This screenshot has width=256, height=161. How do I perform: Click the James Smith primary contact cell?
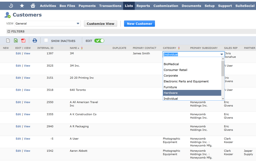click(x=141, y=53)
